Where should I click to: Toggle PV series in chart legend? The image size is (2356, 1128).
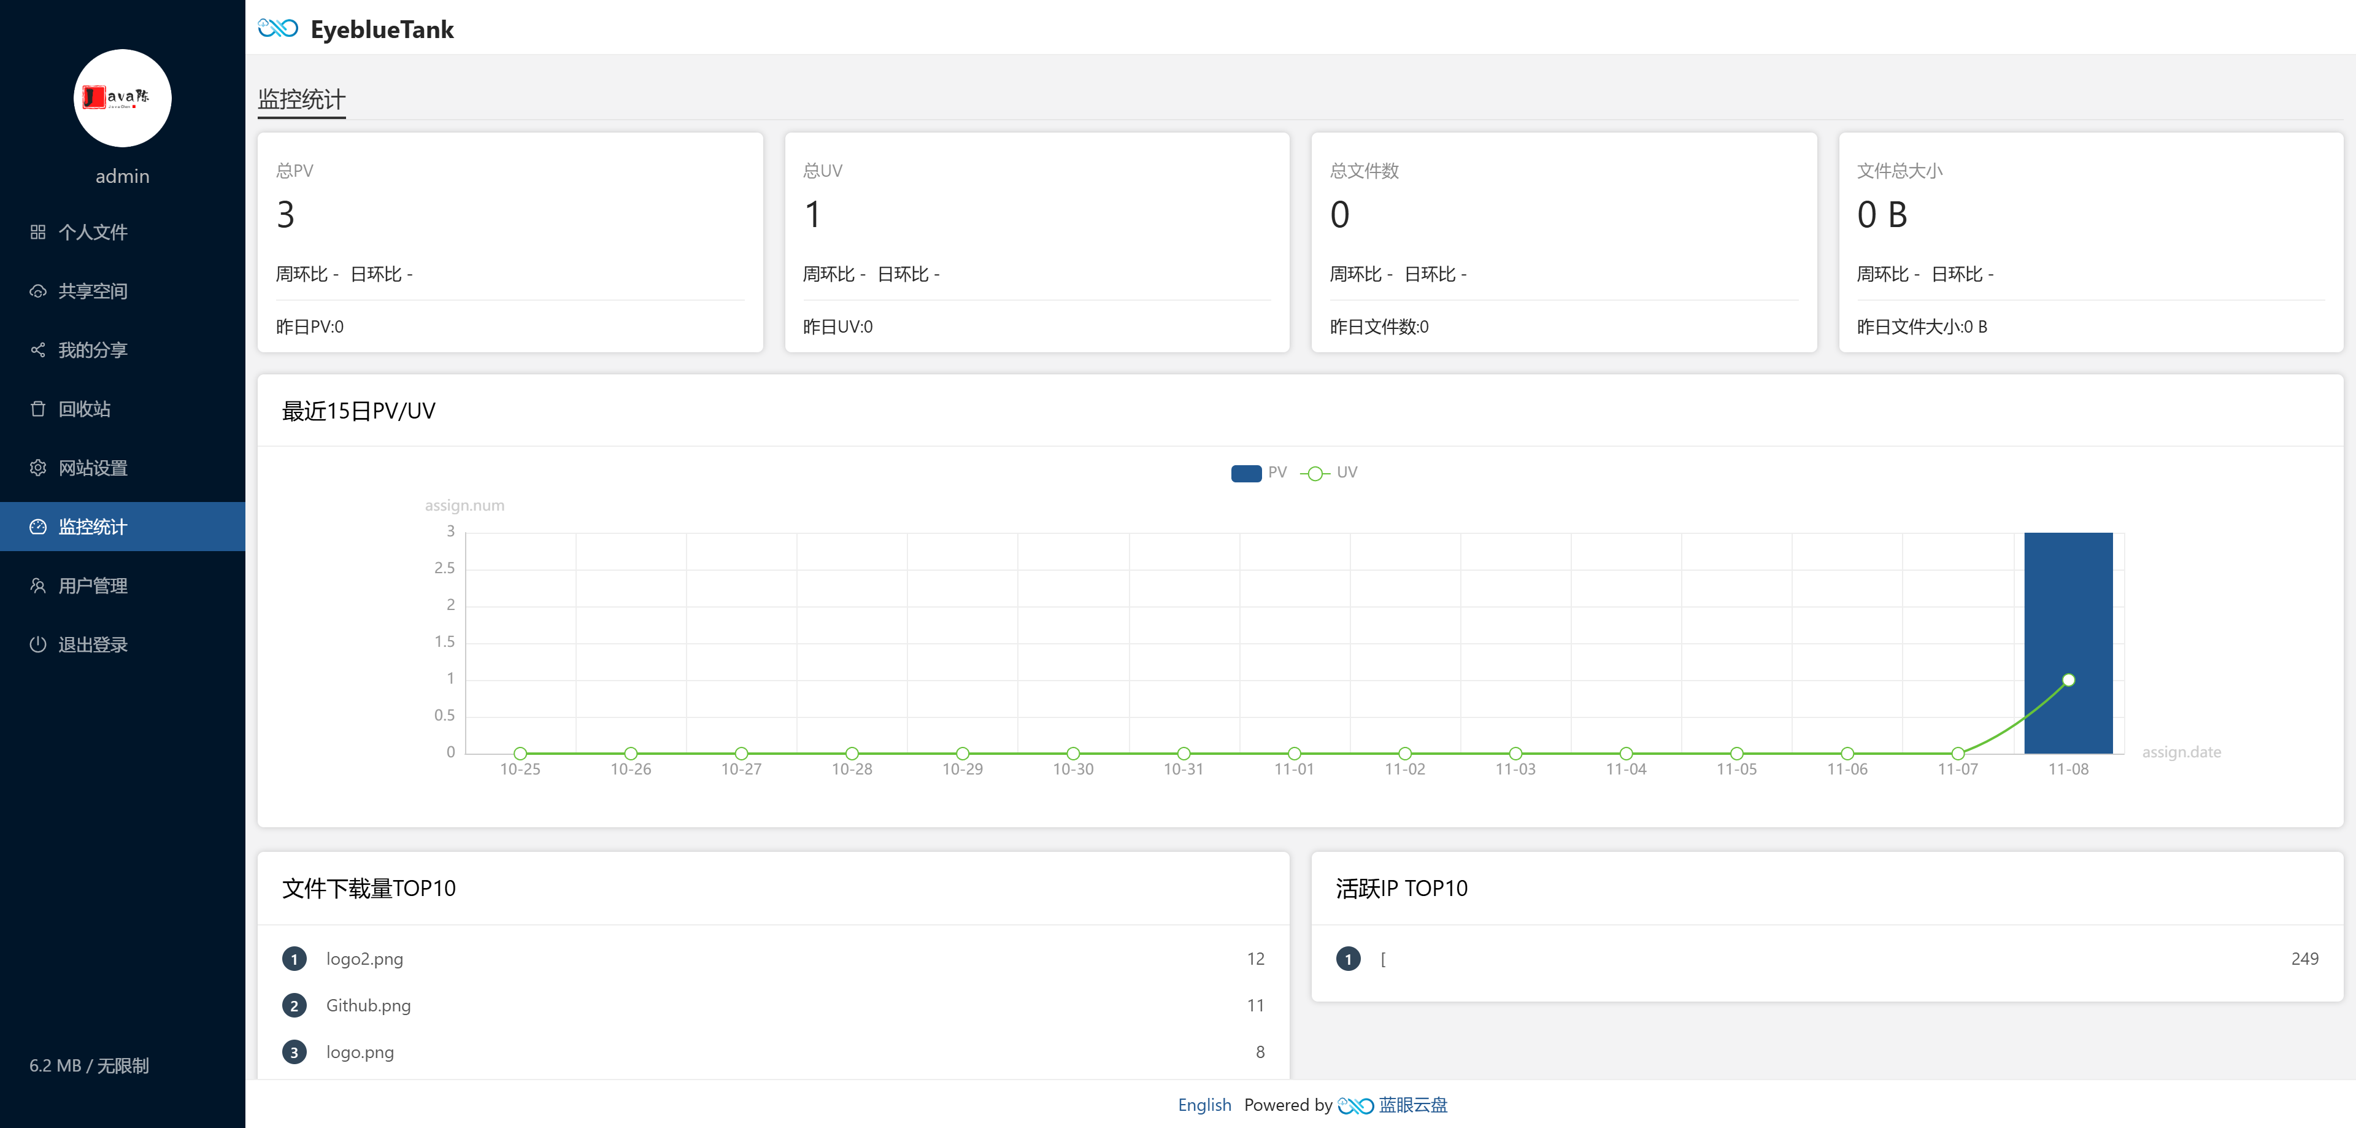click(1245, 473)
